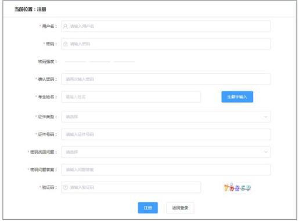Click the first password strength bar
Image resolution: width=299 pixels, height=221 pixels.
75,61
